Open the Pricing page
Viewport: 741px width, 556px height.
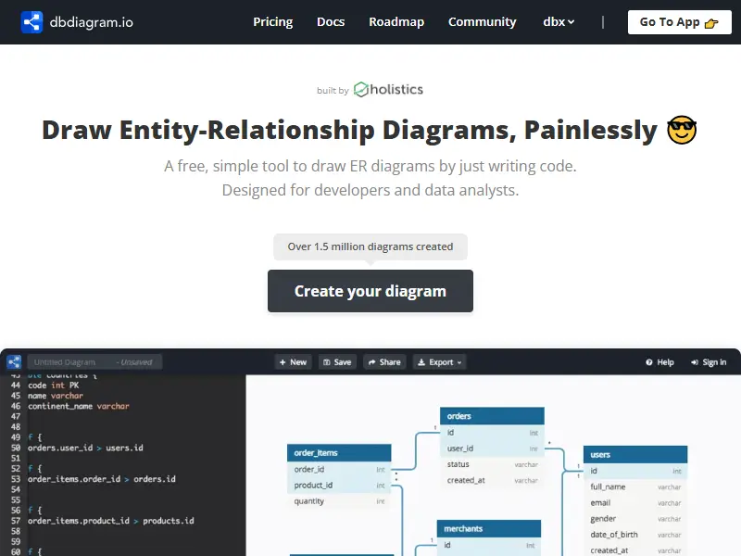tap(272, 22)
